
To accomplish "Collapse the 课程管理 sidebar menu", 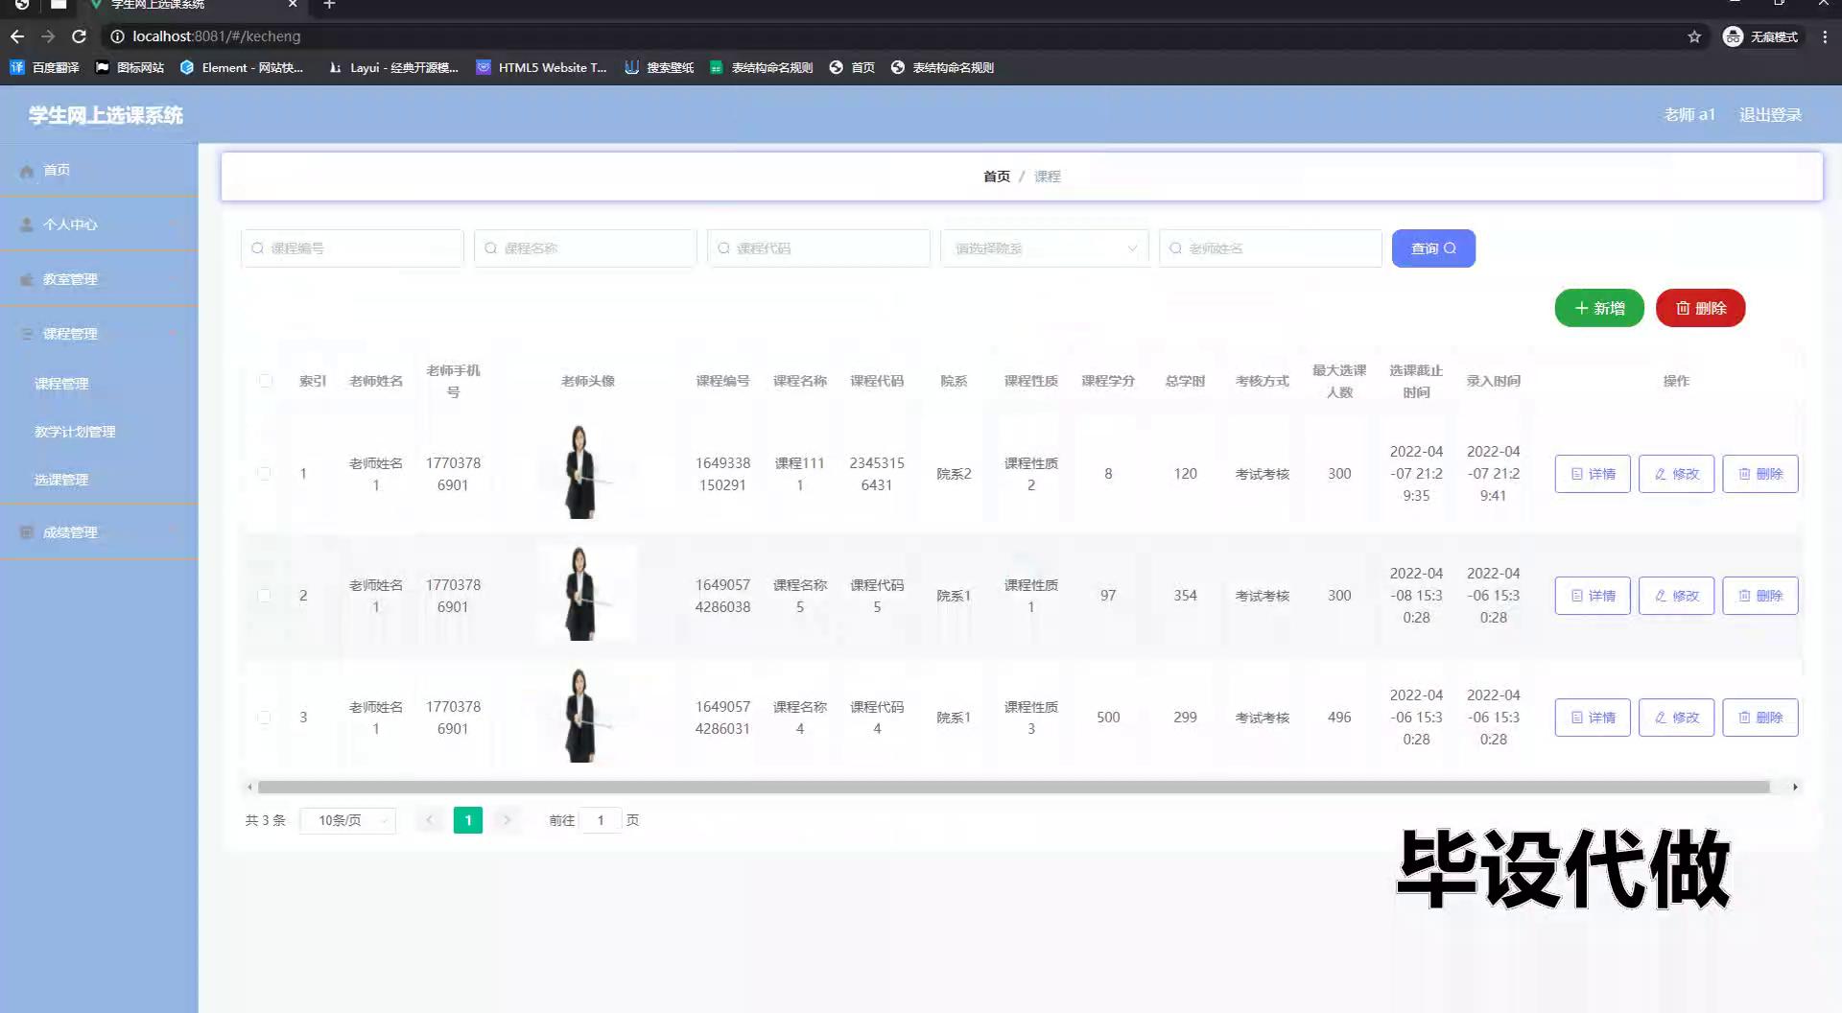I will click(99, 334).
